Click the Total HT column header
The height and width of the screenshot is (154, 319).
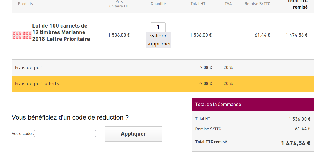pyautogui.click(x=198, y=4)
